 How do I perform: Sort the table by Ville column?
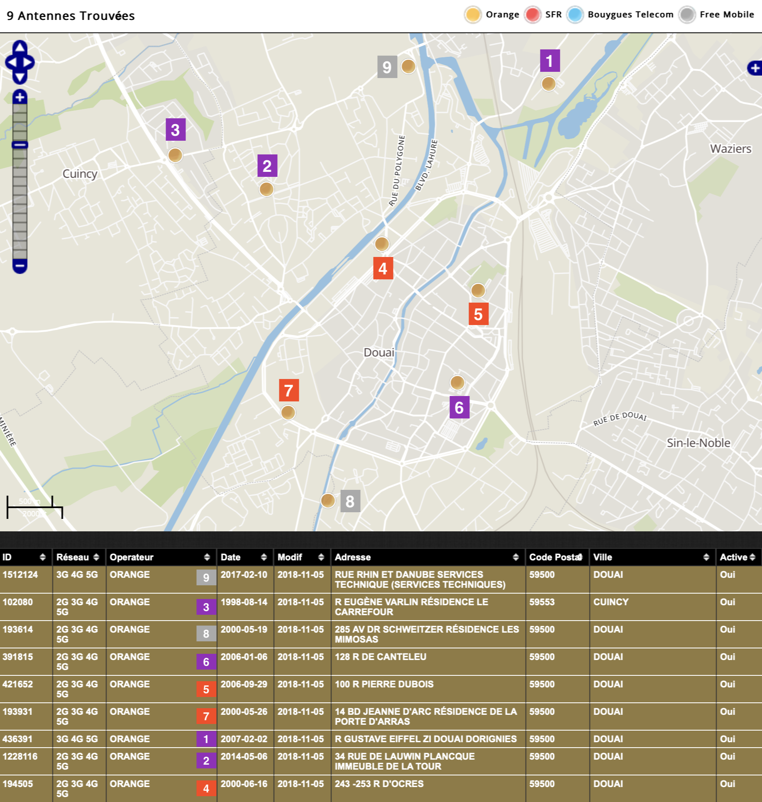pyautogui.click(x=652, y=557)
